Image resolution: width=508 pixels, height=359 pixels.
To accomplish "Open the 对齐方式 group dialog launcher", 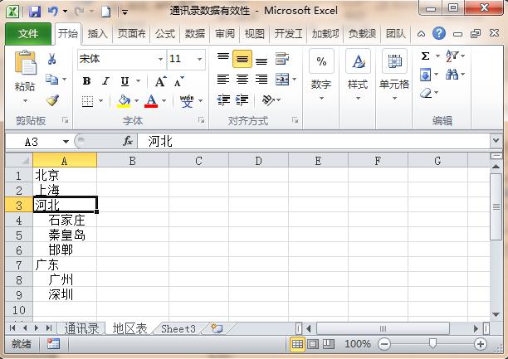I will pyautogui.click(x=295, y=120).
